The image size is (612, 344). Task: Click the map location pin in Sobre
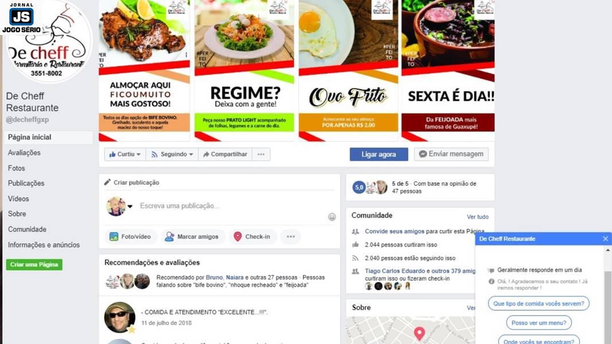(x=419, y=334)
